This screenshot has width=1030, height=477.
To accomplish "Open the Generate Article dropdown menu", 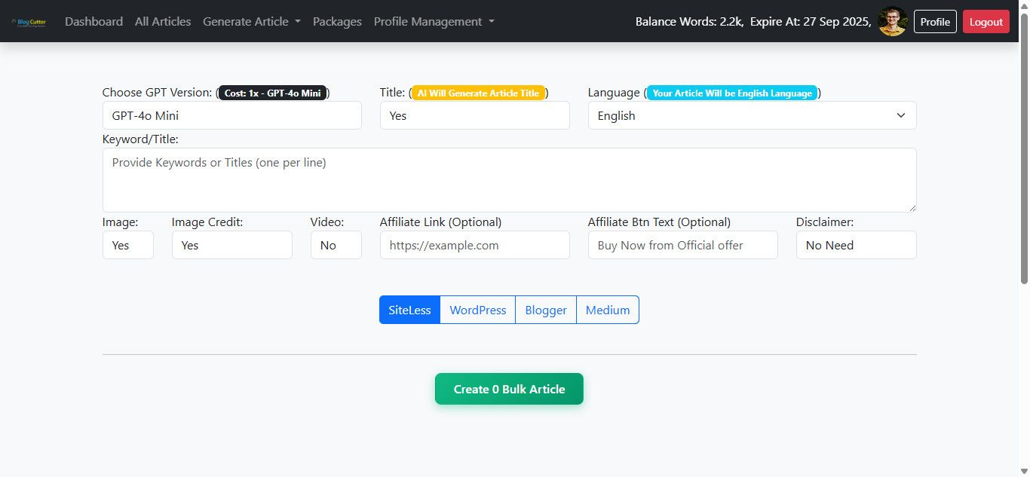I will pos(251,22).
